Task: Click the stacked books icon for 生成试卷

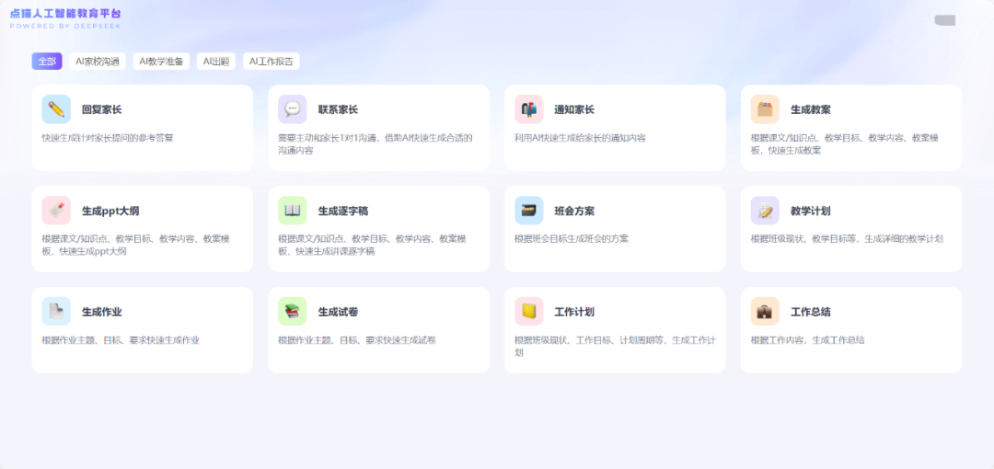Action: 293,311
